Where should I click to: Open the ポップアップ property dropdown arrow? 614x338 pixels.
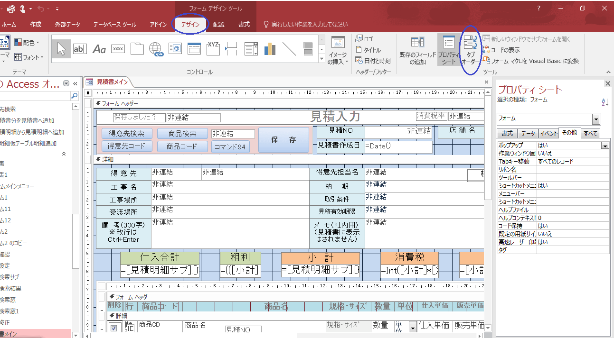pyautogui.click(x=605, y=146)
